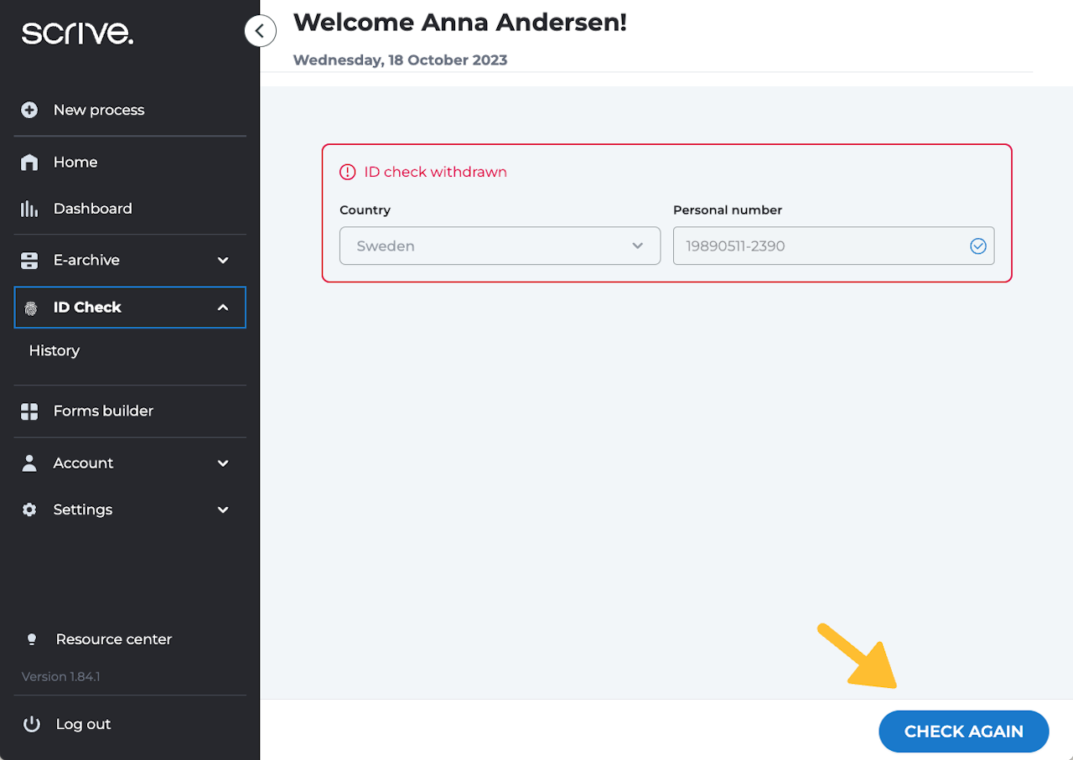The width and height of the screenshot is (1073, 760).
Task: Expand the Account submenu chevron
Action: tap(223, 463)
